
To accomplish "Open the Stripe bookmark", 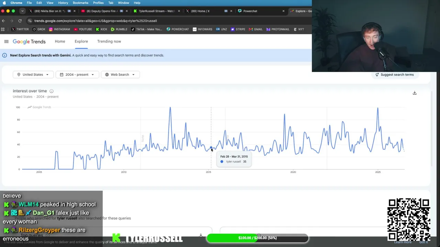I will pos(238,29).
